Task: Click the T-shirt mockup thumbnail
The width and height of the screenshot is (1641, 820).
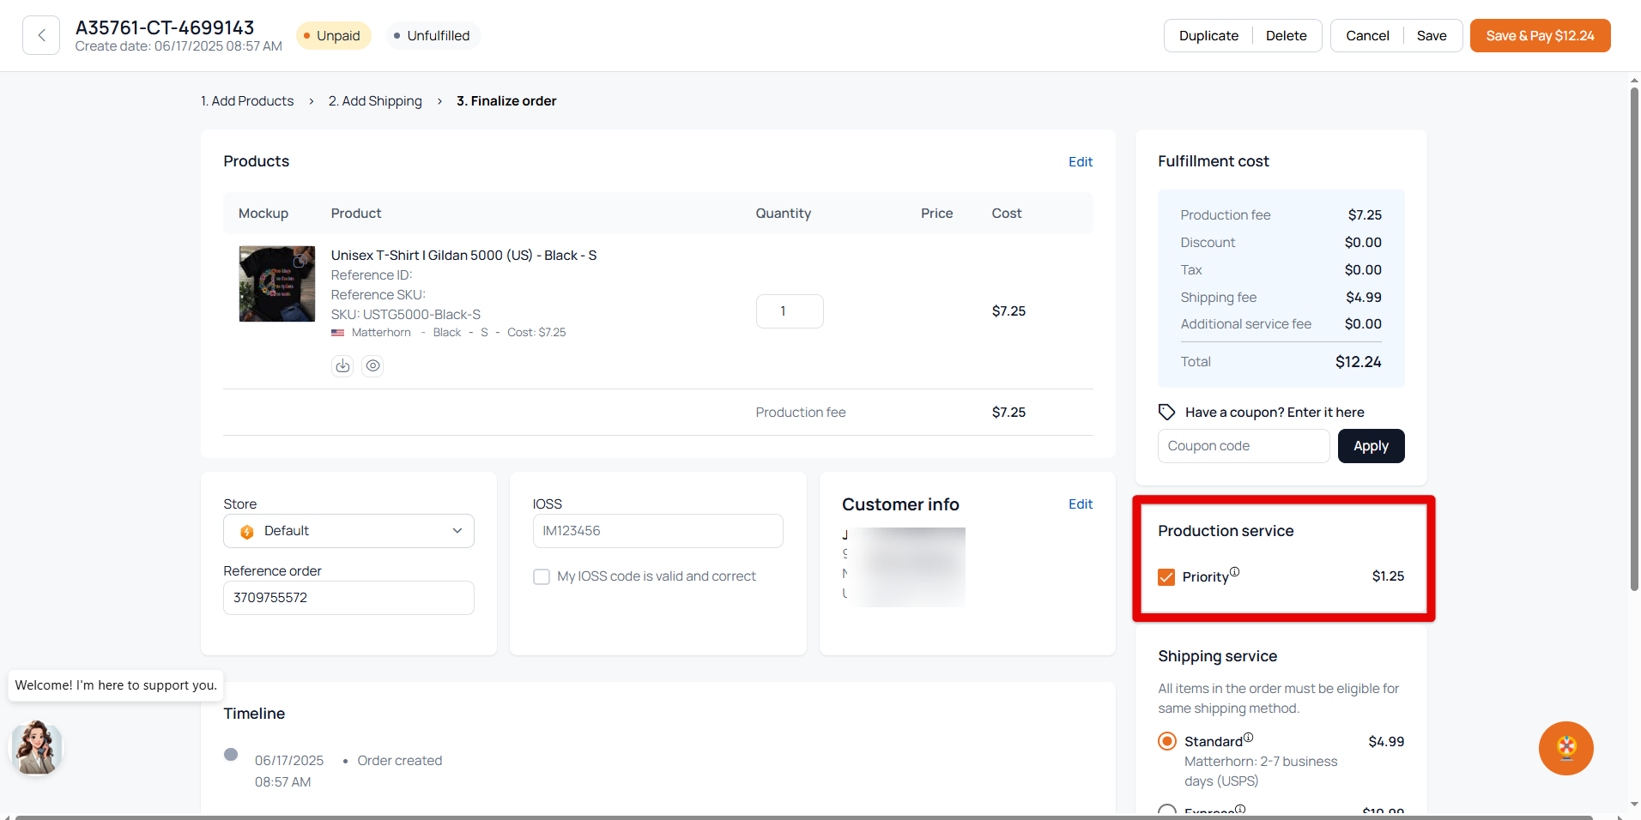Action: pos(276,284)
